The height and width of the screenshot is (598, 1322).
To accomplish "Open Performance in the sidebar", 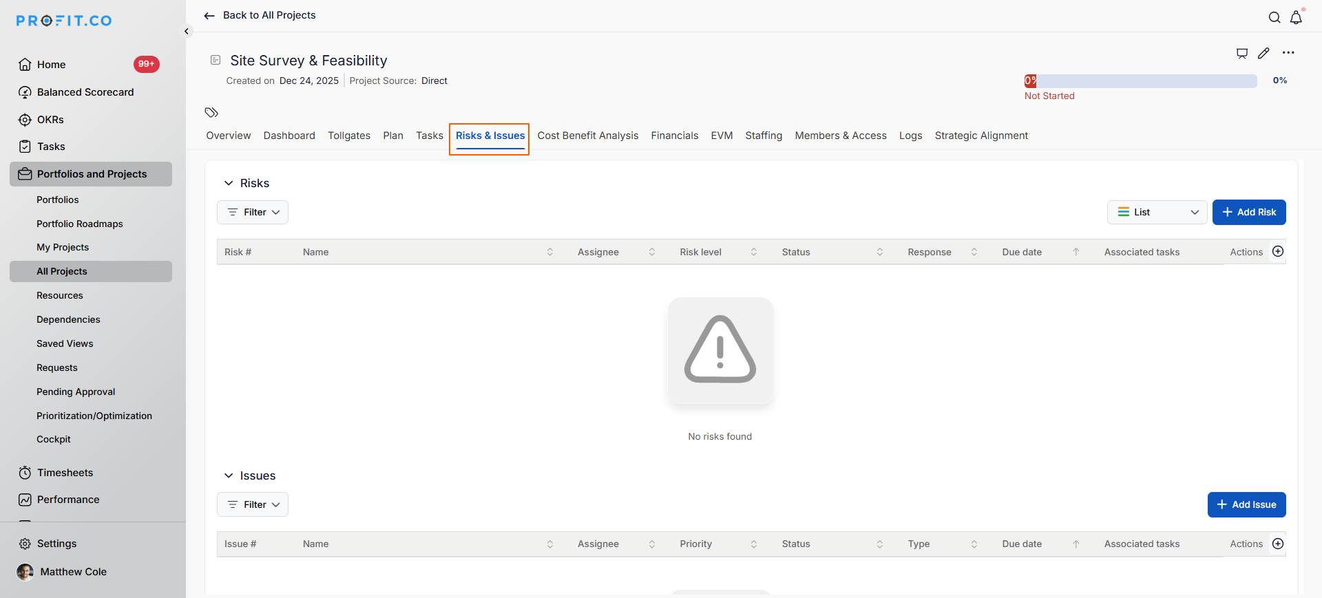I will 68,500.
